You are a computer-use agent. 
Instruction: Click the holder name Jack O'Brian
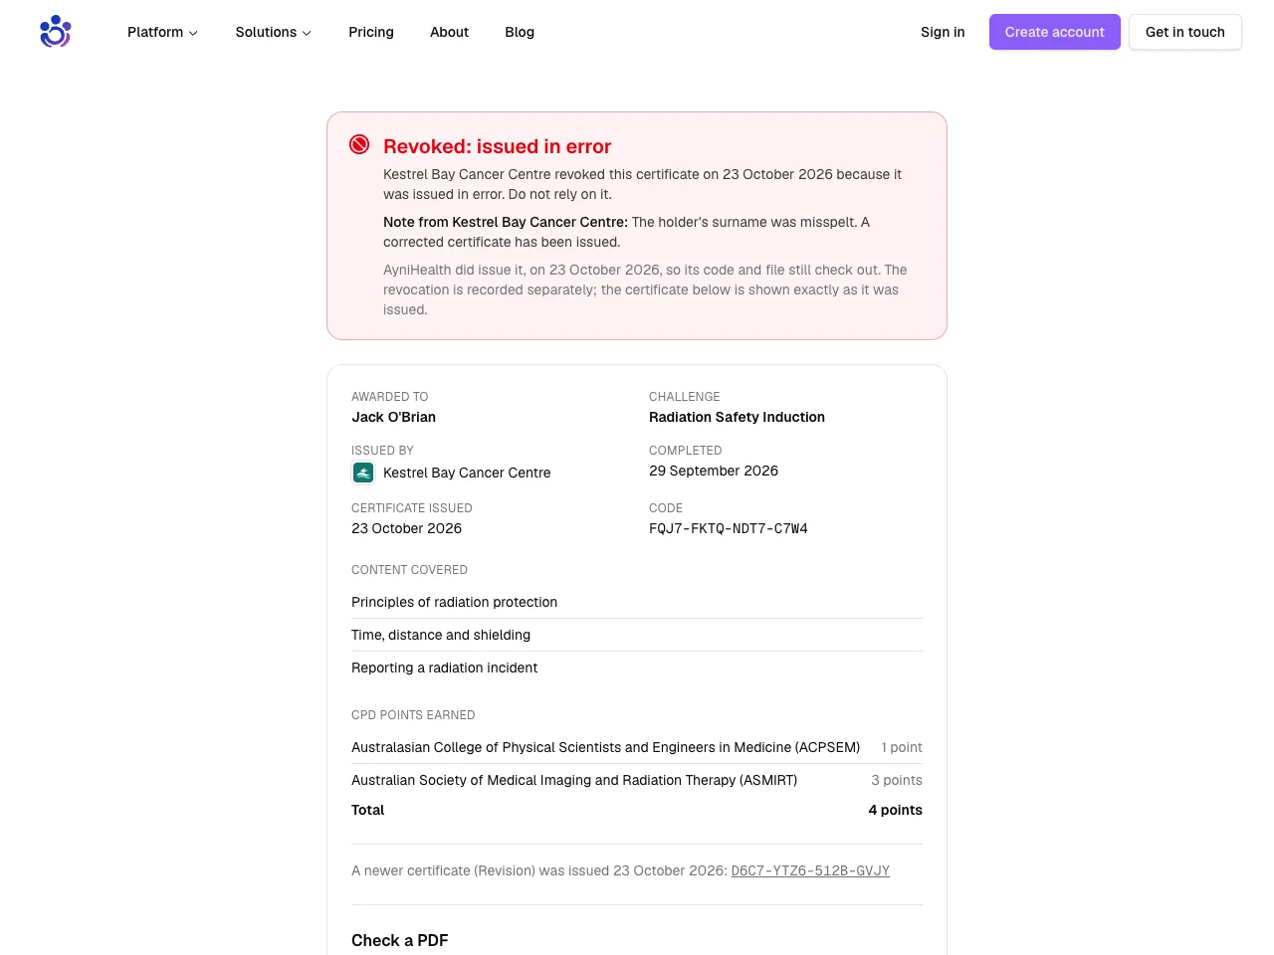tap(393, 417)
